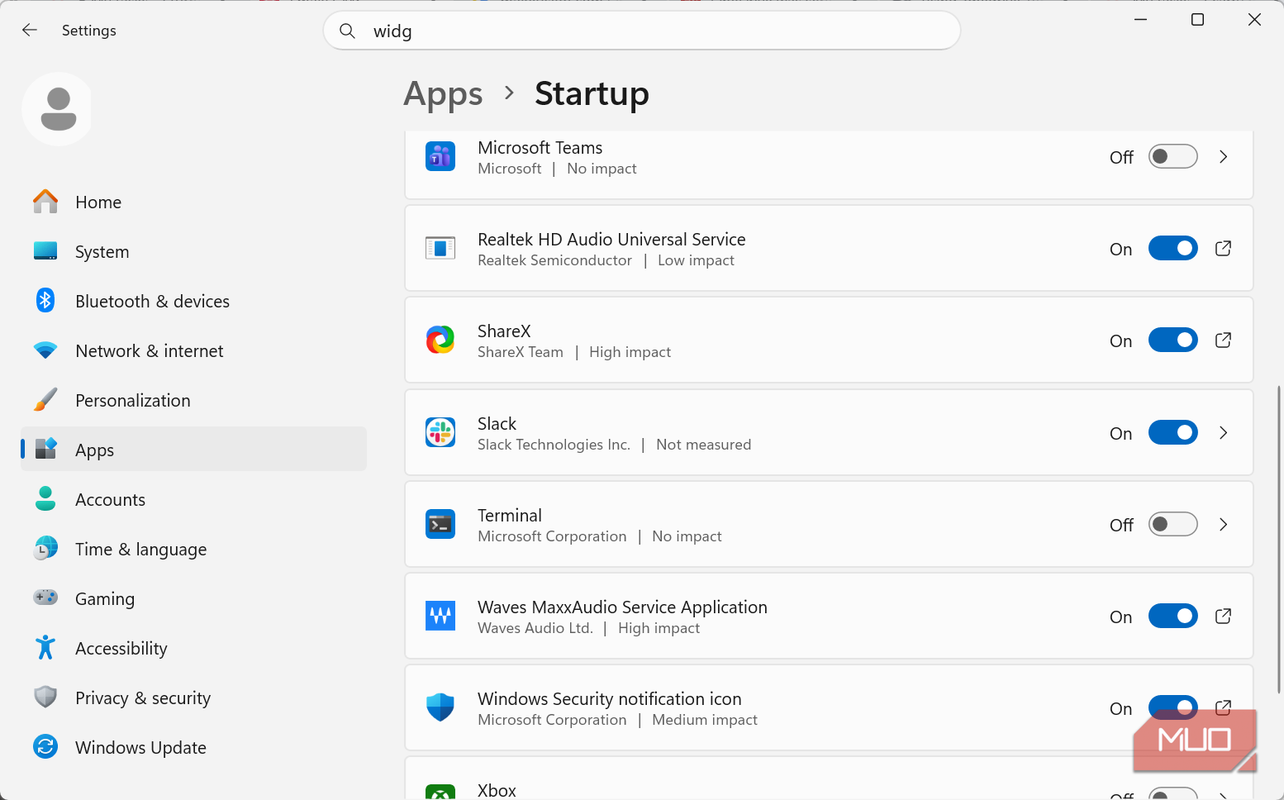Expand Microsoft Teams details chevron

[x=1224, y=156]
